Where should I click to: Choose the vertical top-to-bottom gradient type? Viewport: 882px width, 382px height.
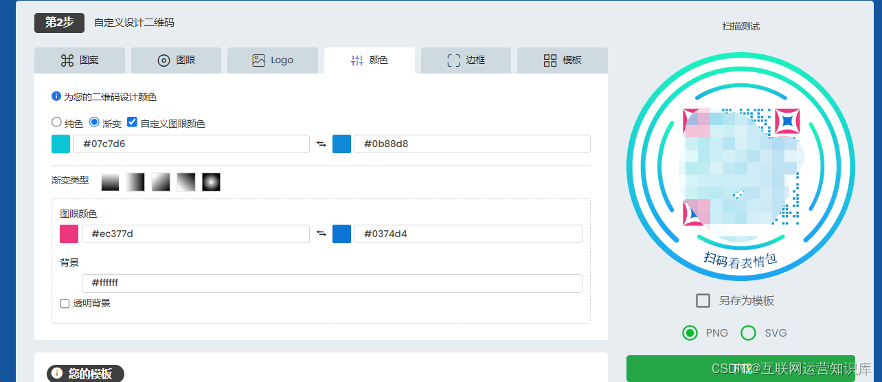click(110, 181)
